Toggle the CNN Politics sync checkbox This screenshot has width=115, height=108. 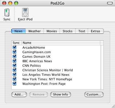click(x=14, y=66)
